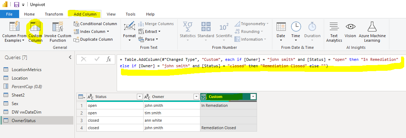Open the Help ribbon tab
The image size is (406, 138).
[150, 14]
